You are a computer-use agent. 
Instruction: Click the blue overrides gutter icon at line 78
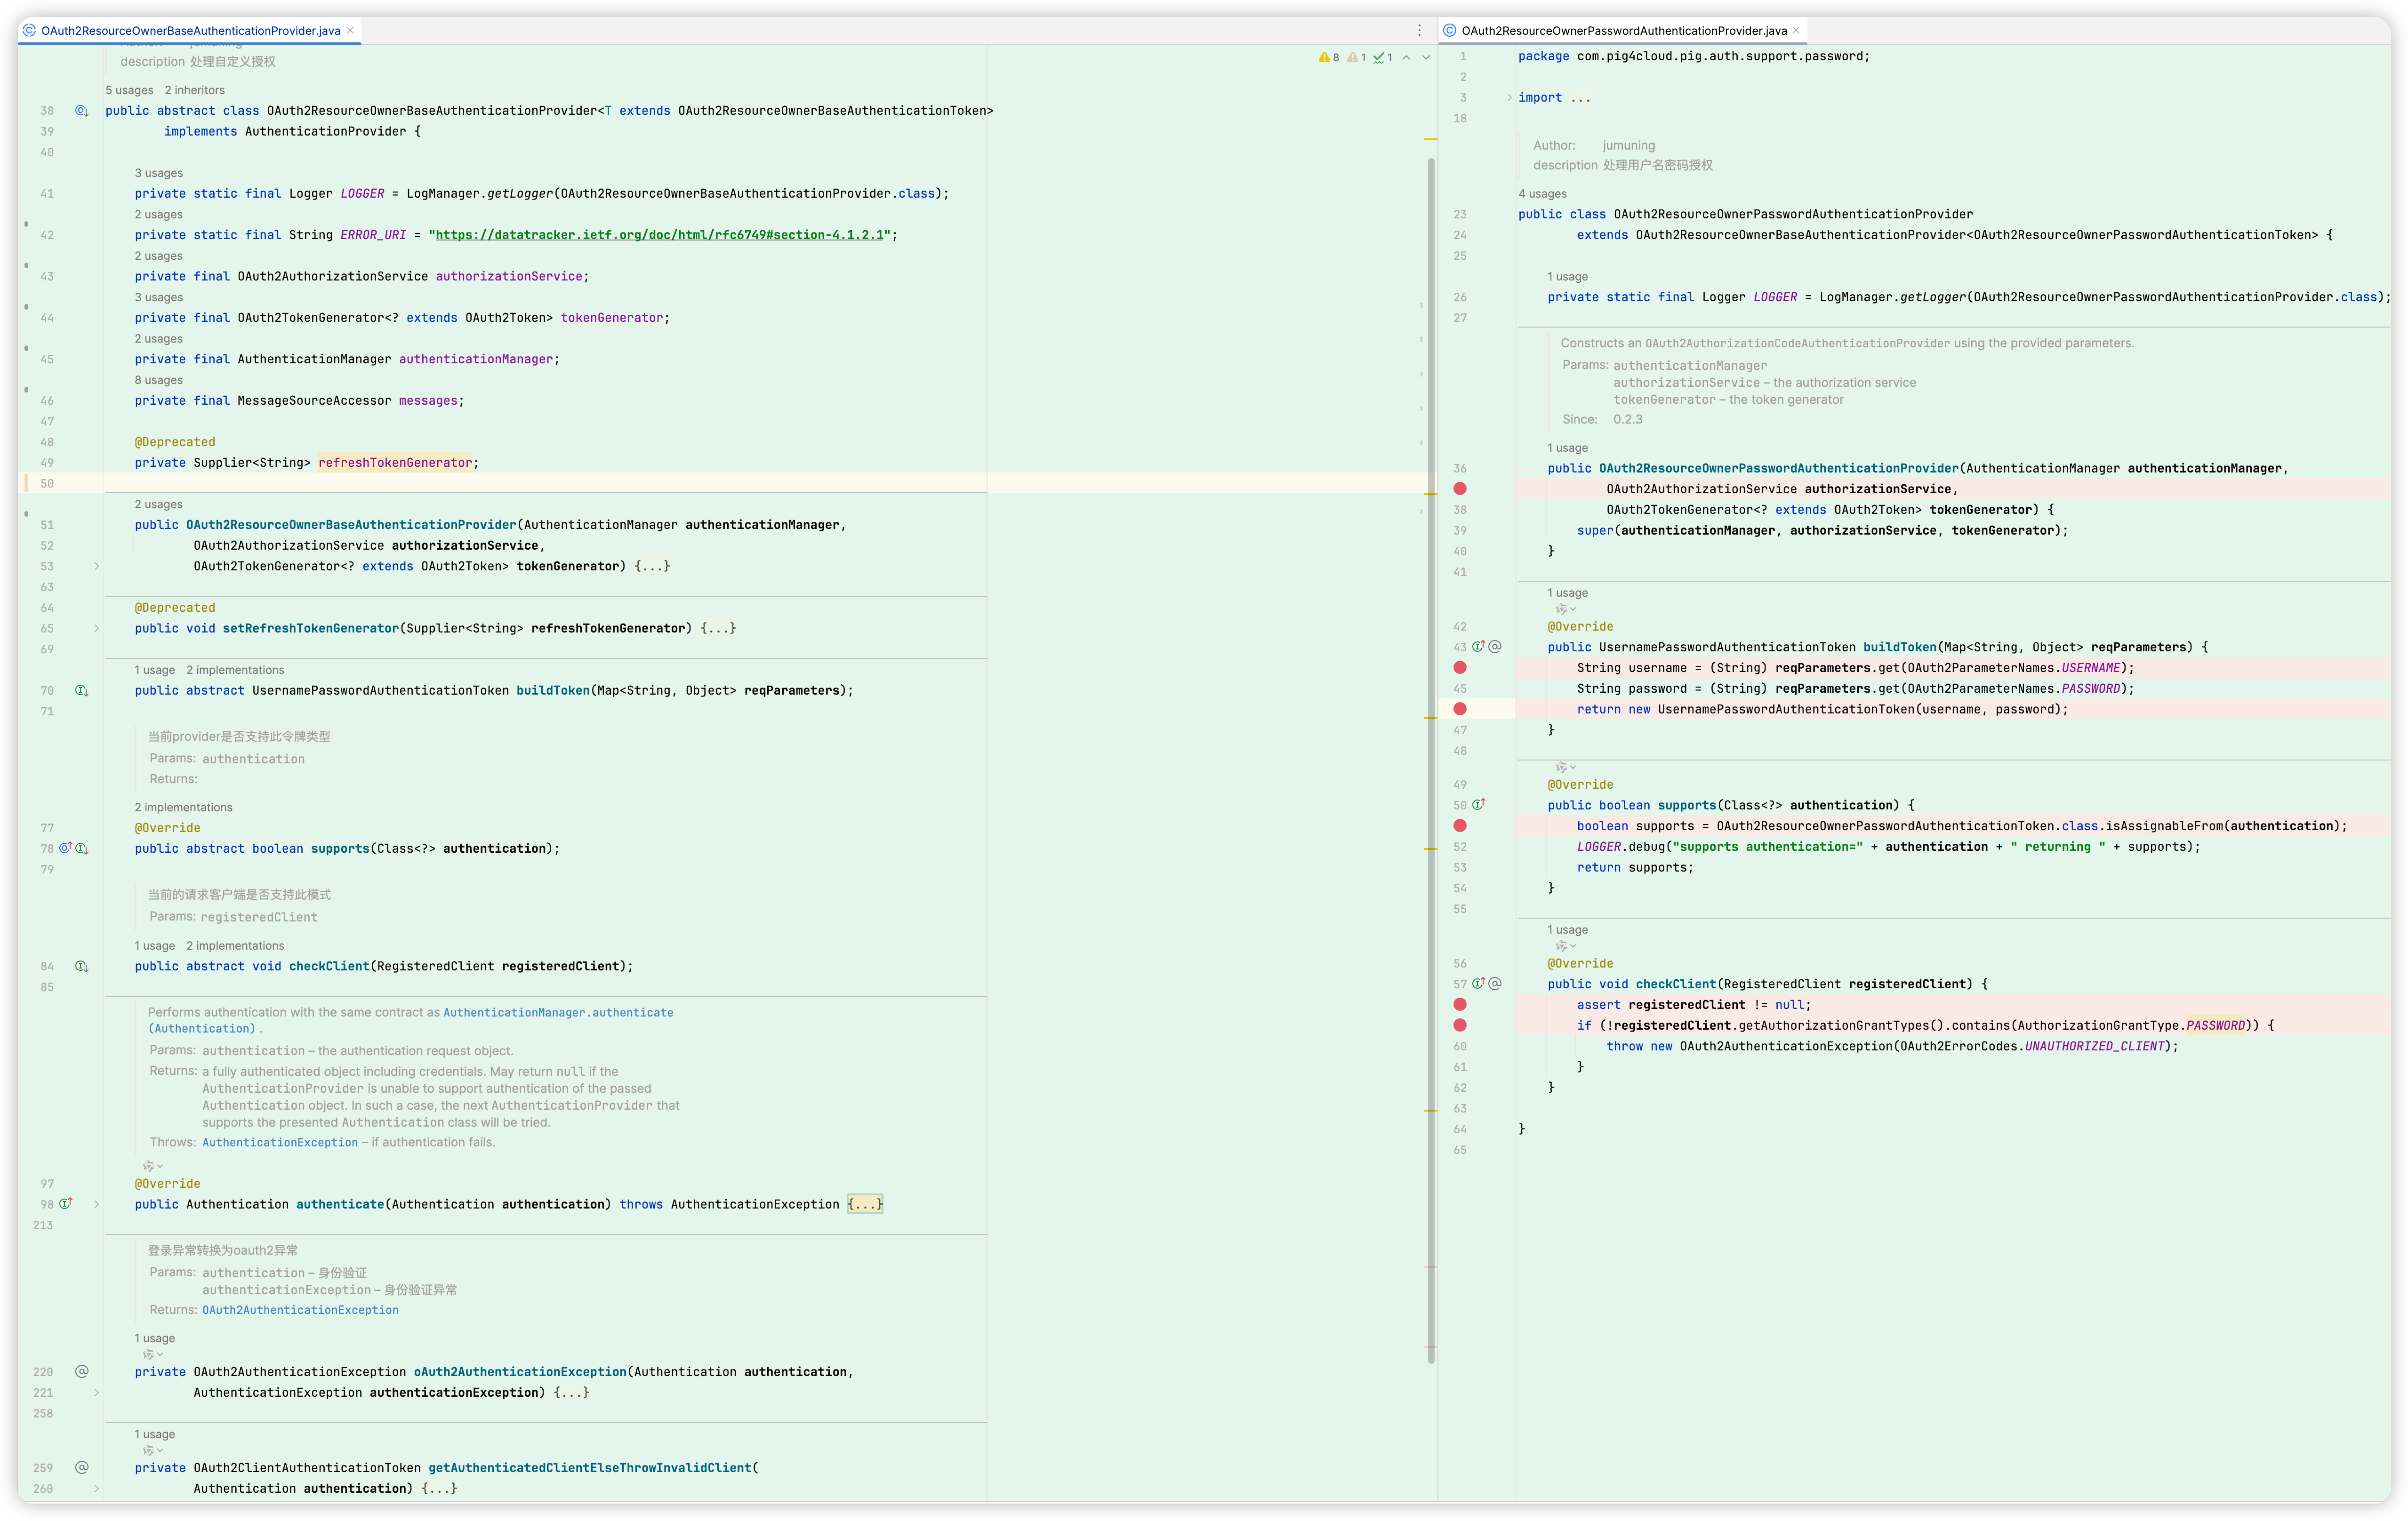(x=66, y=848)
